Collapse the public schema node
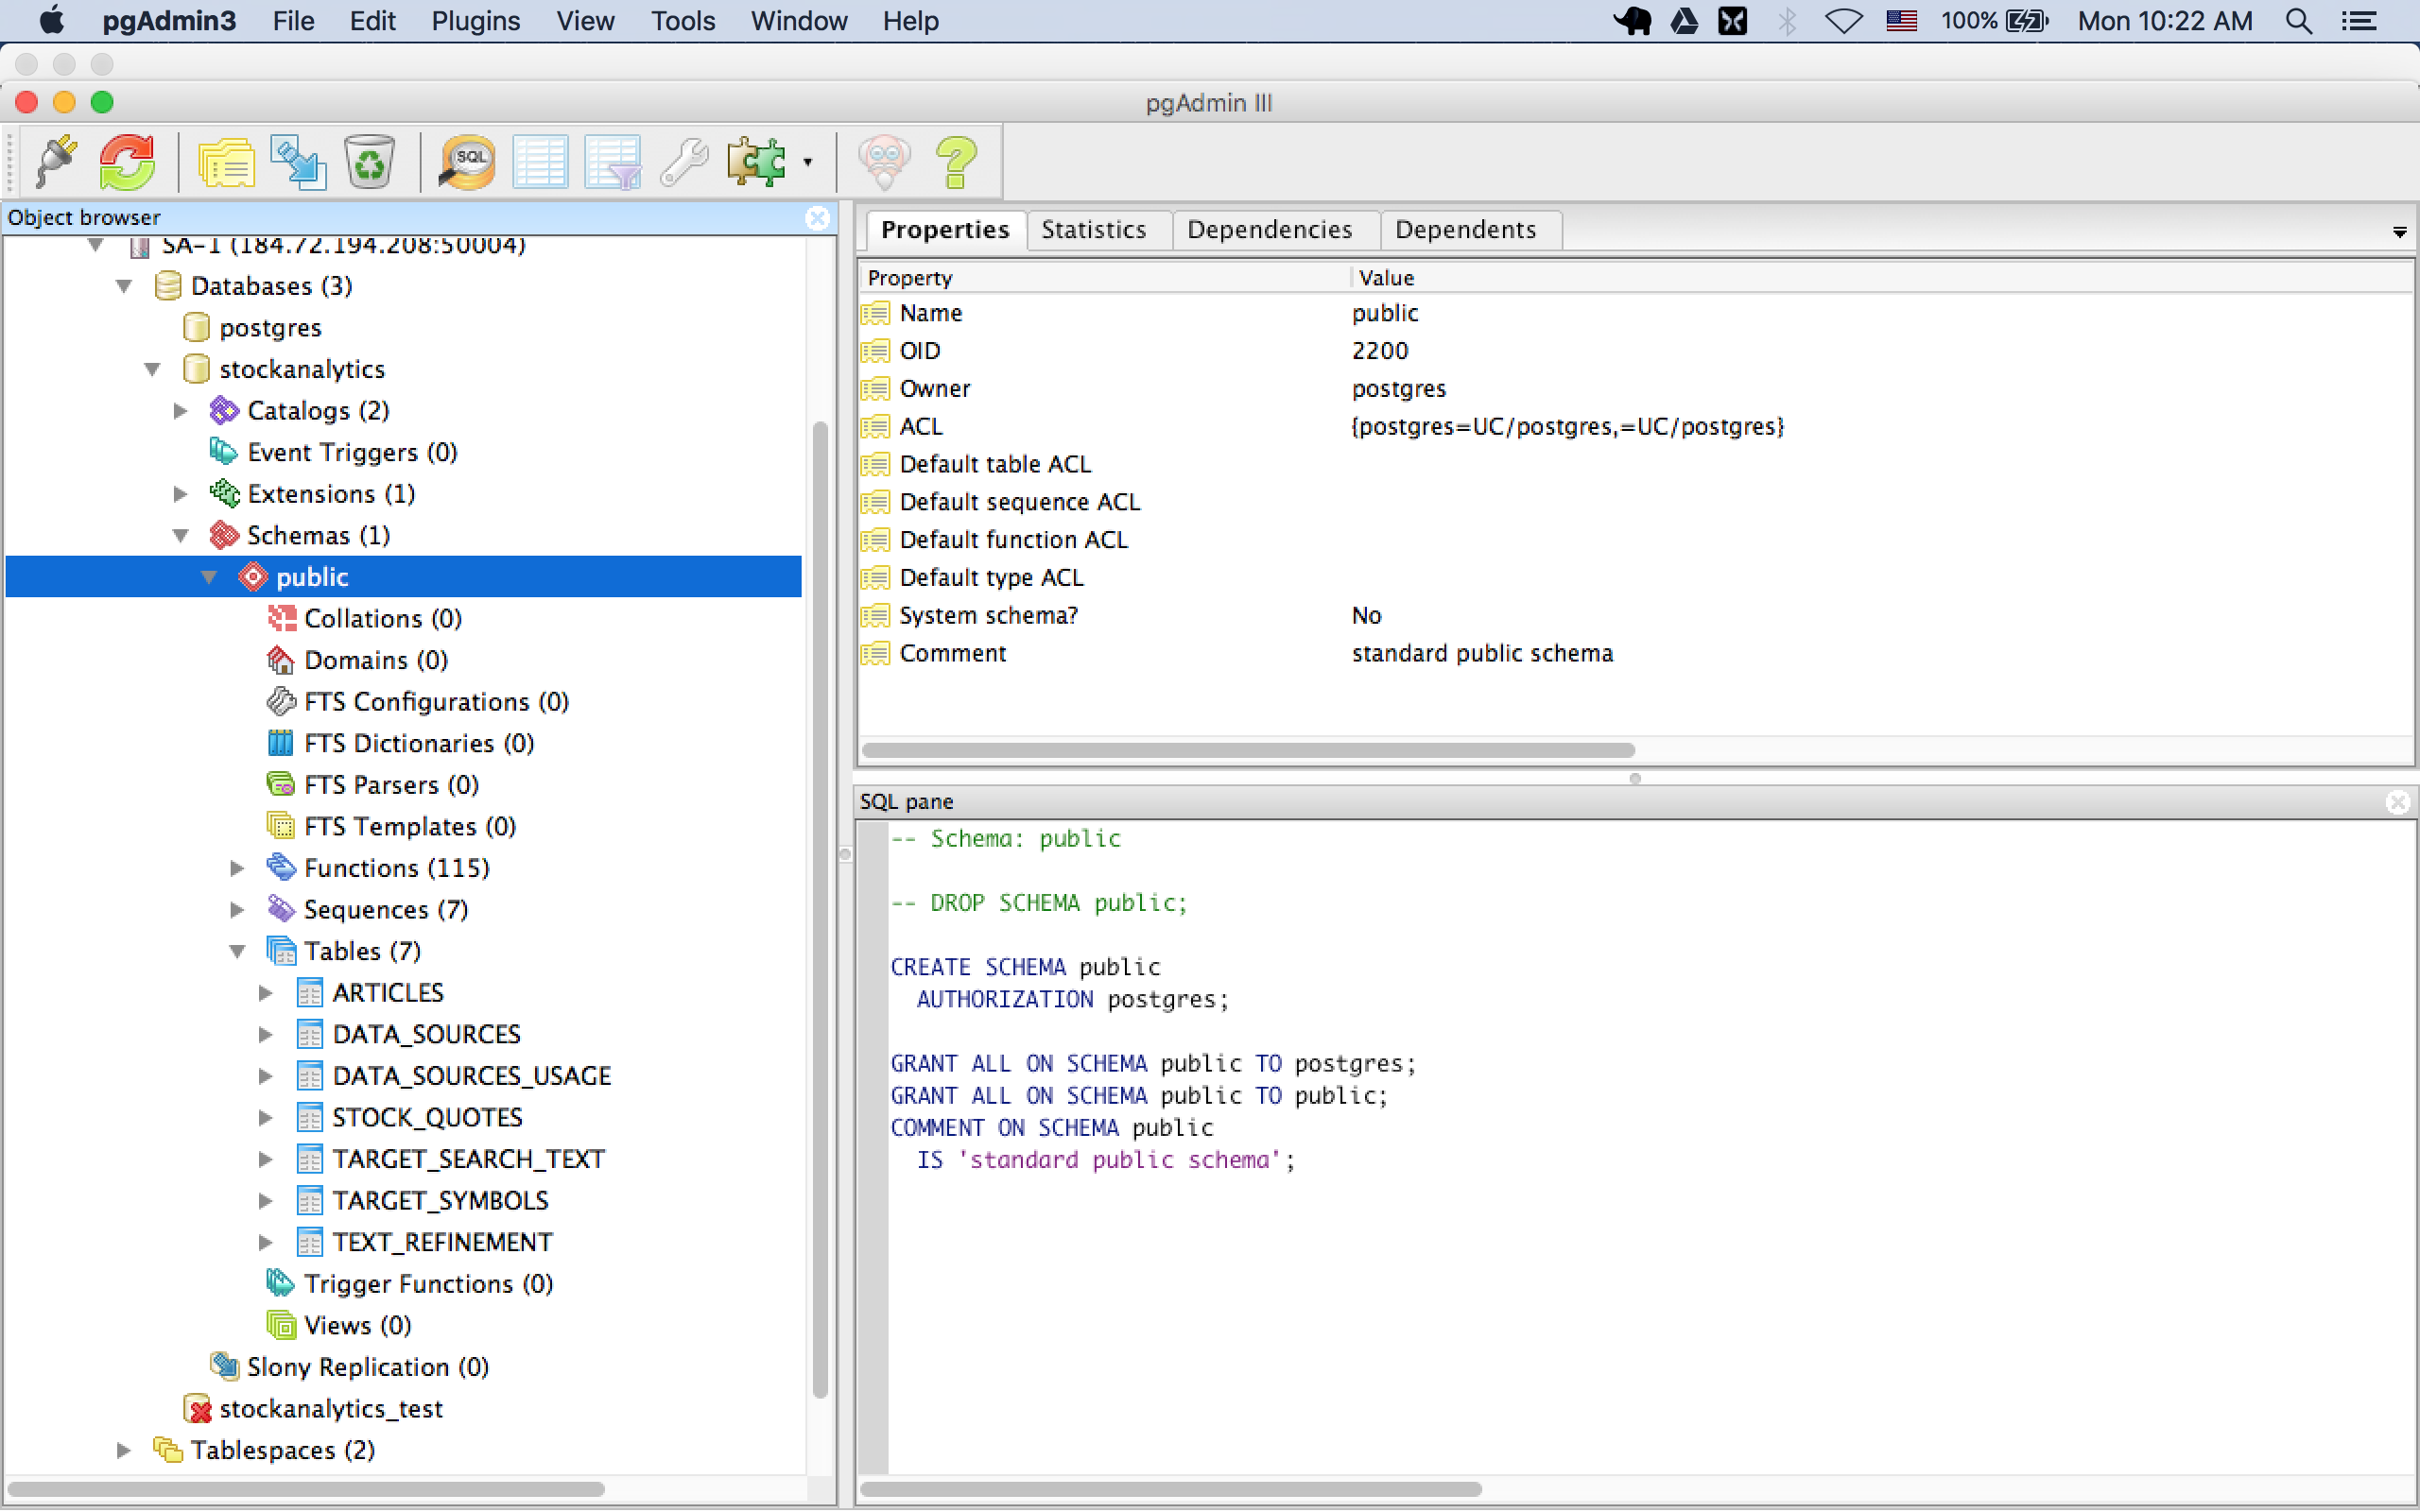 pyautogui.click(x=209, y=577)
